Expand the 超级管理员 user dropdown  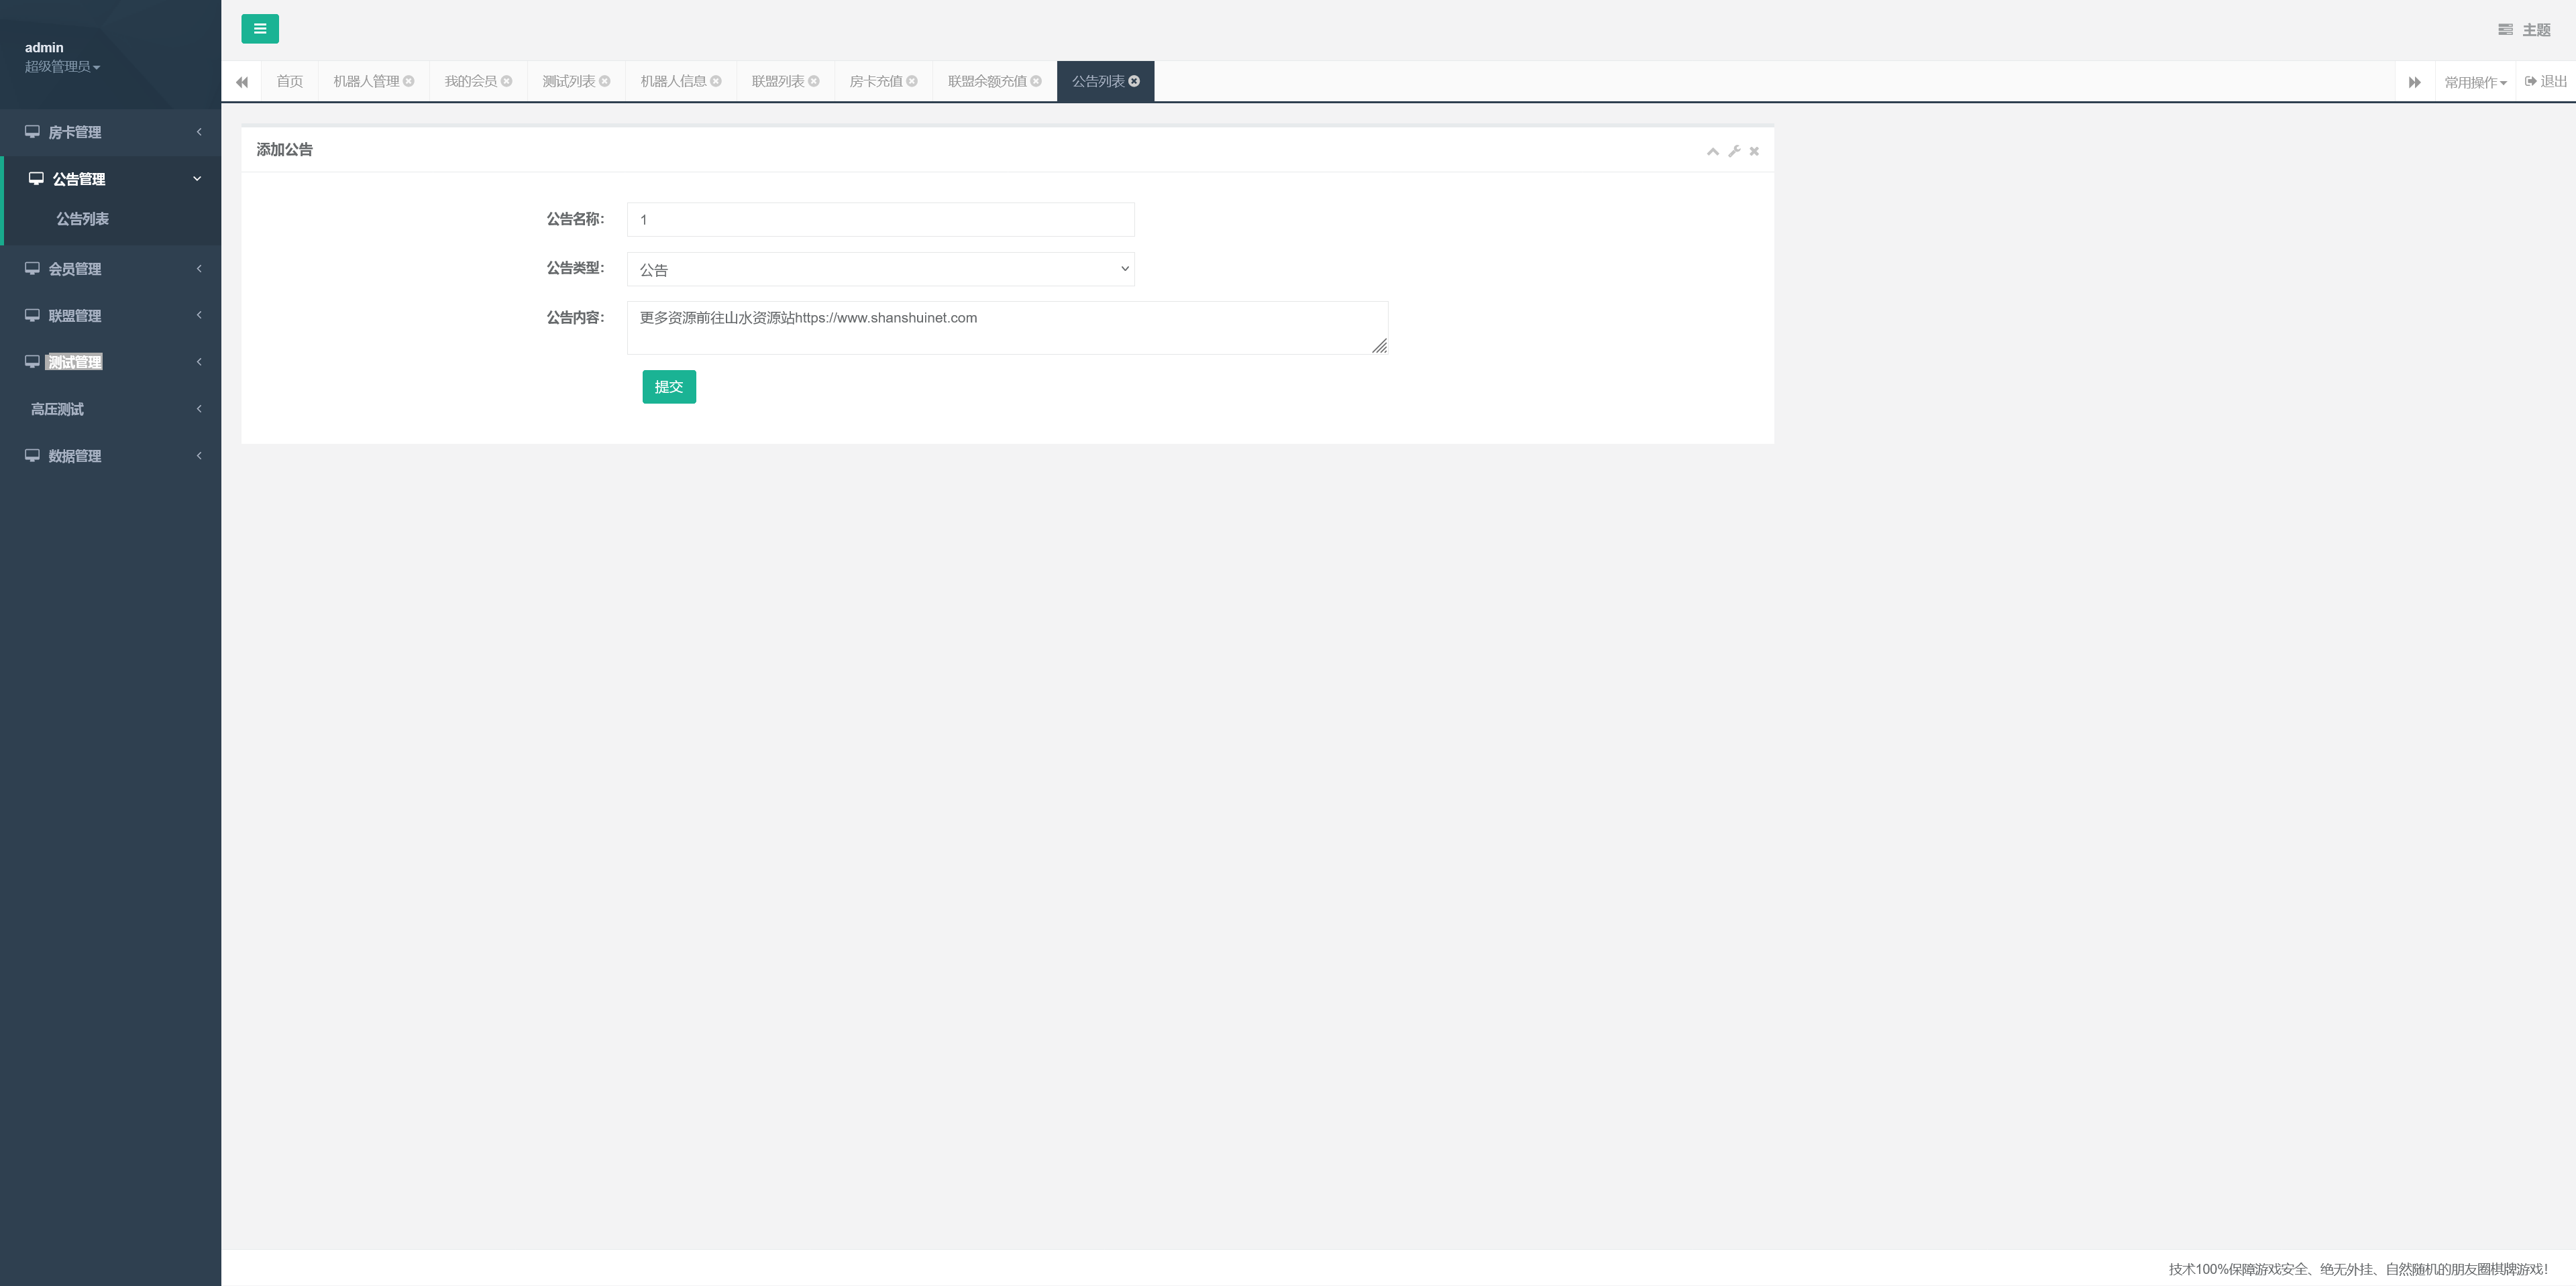pyautogui.click(x=62, y=66)
